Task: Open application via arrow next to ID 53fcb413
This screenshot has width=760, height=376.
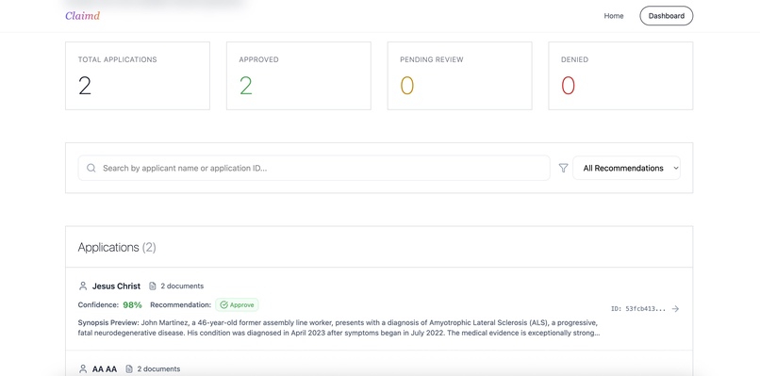Action: click(675, 309)
